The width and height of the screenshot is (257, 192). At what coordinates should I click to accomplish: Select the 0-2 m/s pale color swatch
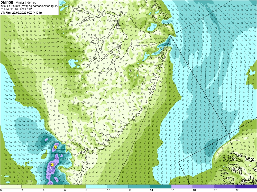(x=11, y=186)
